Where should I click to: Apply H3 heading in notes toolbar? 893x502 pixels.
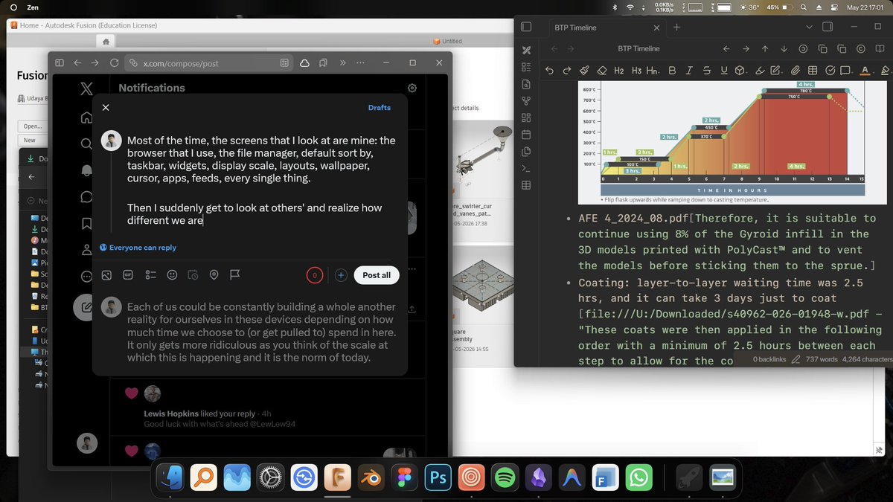coord(636,71)
